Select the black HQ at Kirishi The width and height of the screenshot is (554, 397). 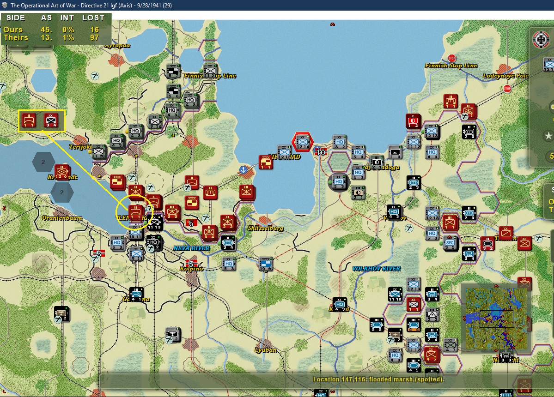(340, 305)
